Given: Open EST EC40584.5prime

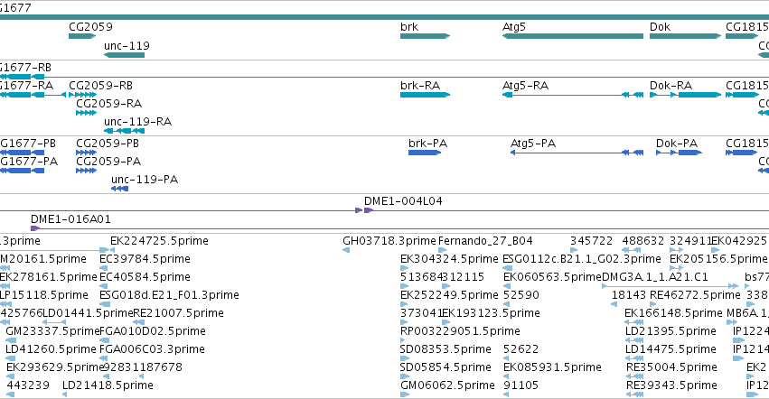Looking at the screenshot, I should tap(104, 286).
